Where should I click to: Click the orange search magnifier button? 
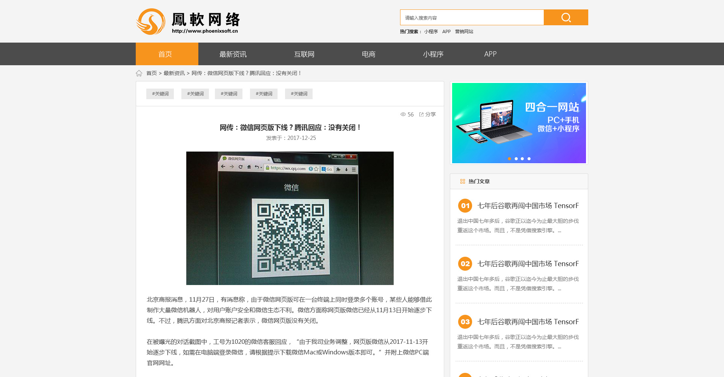[566, 17]
